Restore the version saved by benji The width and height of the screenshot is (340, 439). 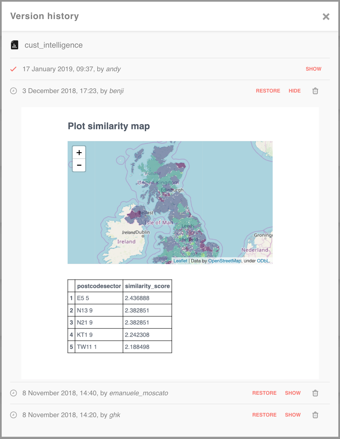point(268,91)
